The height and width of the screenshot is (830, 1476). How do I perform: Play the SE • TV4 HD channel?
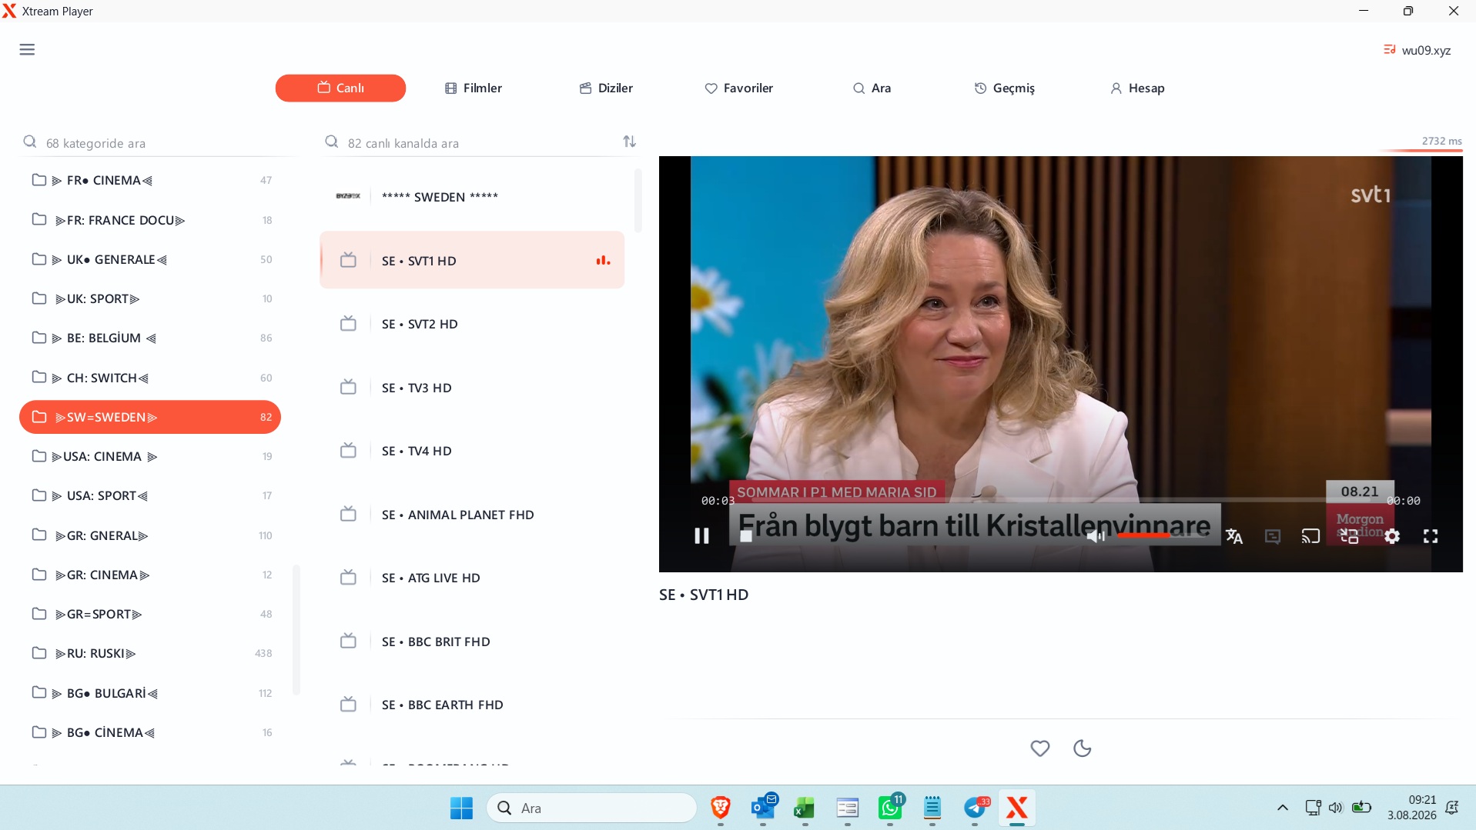click(472, 451)
